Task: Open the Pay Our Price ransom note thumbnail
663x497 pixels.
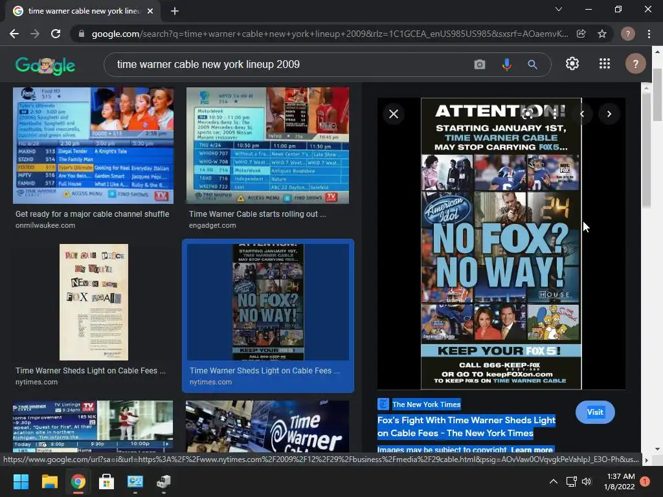Action: (94, 302)
